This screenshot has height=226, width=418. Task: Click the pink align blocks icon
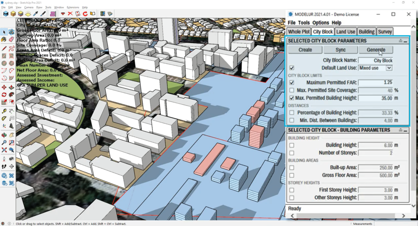click(53, 13)
